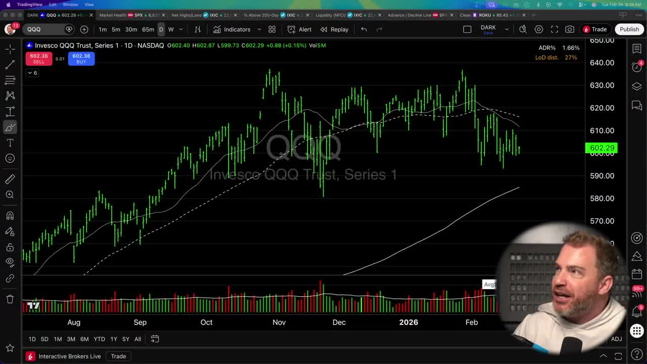The image size is (647, 364).
Task: Open the notifications bell icon
Action: pos(637,311)
